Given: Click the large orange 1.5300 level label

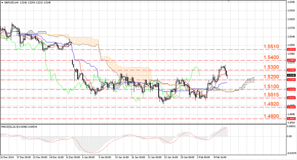Looking at the screenshot, I should [271, 67].
